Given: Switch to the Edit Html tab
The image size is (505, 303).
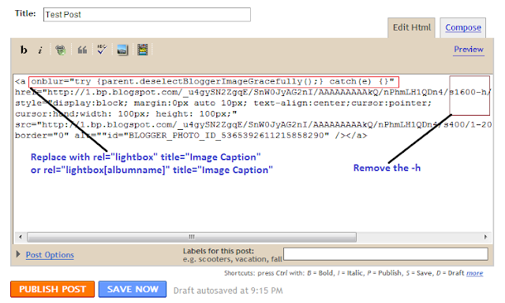Looking at the screenshot, I should point(411,28).
